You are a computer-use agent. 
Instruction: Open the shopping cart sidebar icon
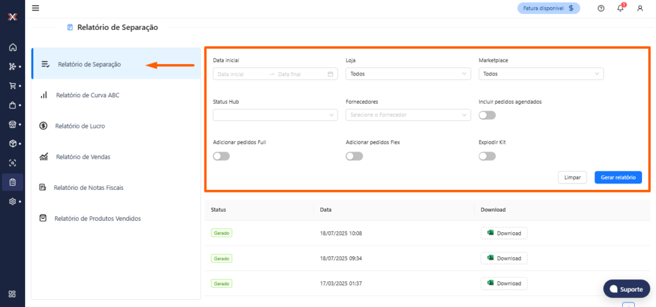[12, 86]
